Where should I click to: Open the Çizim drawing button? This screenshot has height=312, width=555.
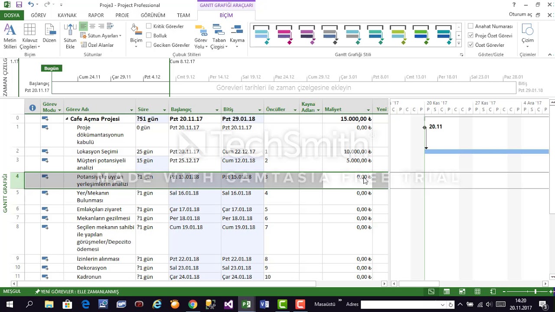(x=528, y=36)
